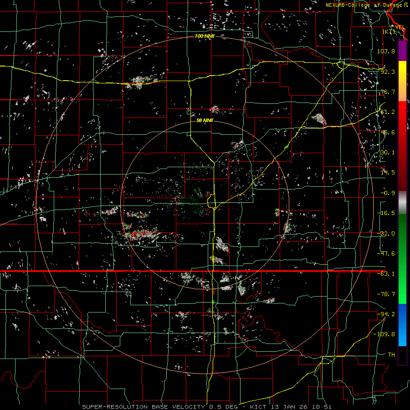410x410 pixels.
Task: Select the 61.2 value on velocity scale
Action: pyautogui.click(x=388, y=112)
